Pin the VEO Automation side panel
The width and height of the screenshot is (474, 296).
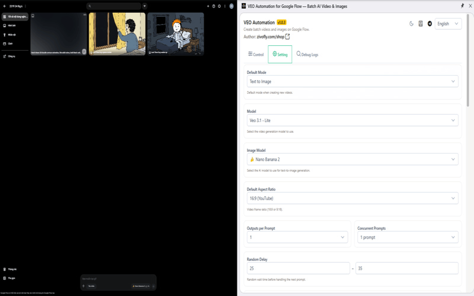pyautogui.click(x=462, y=6)
